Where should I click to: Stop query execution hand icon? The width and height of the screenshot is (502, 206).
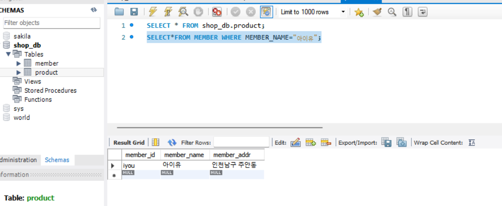point(198,12)
